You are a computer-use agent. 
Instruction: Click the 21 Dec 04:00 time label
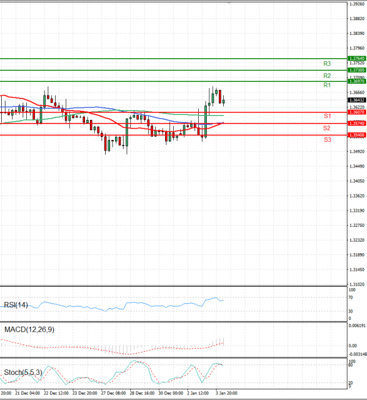tap(28, 393)
